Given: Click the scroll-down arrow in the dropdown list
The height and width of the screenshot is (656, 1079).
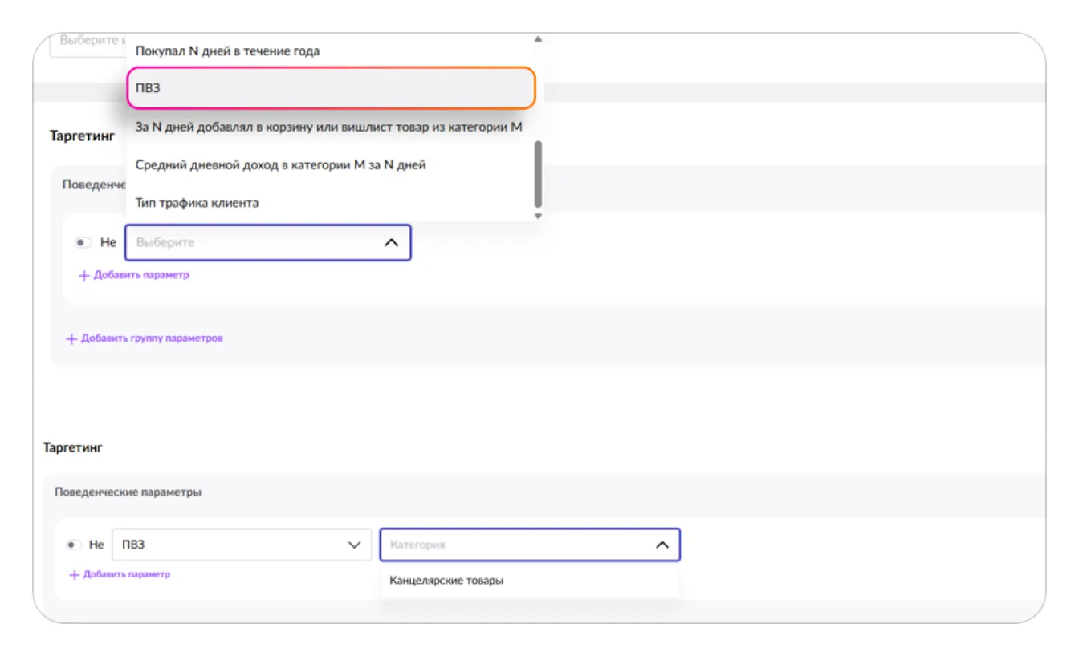Looking at the screenshot, I should click(x=538, y=215).
